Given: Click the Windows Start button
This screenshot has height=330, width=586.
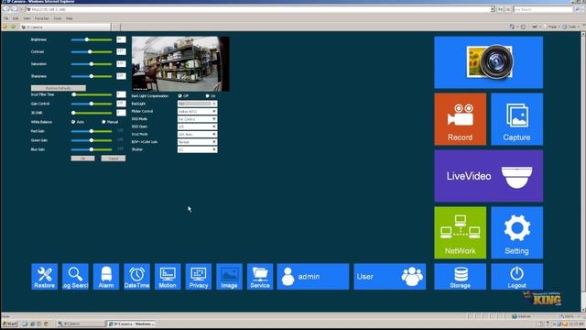Looking at the screenshot, I should tap(9, 324).
